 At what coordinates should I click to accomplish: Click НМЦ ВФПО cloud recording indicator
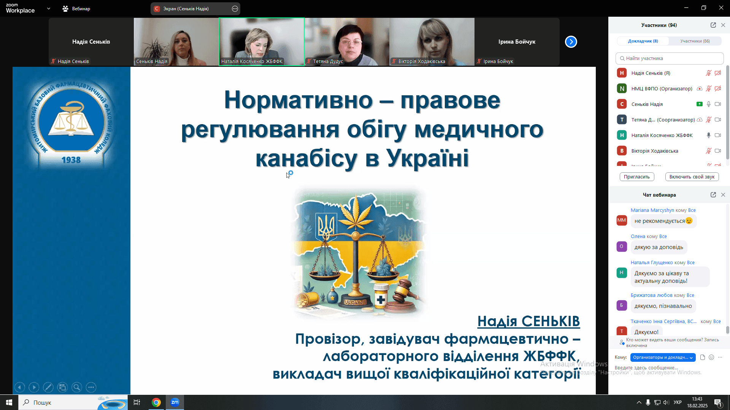(700, 88)
